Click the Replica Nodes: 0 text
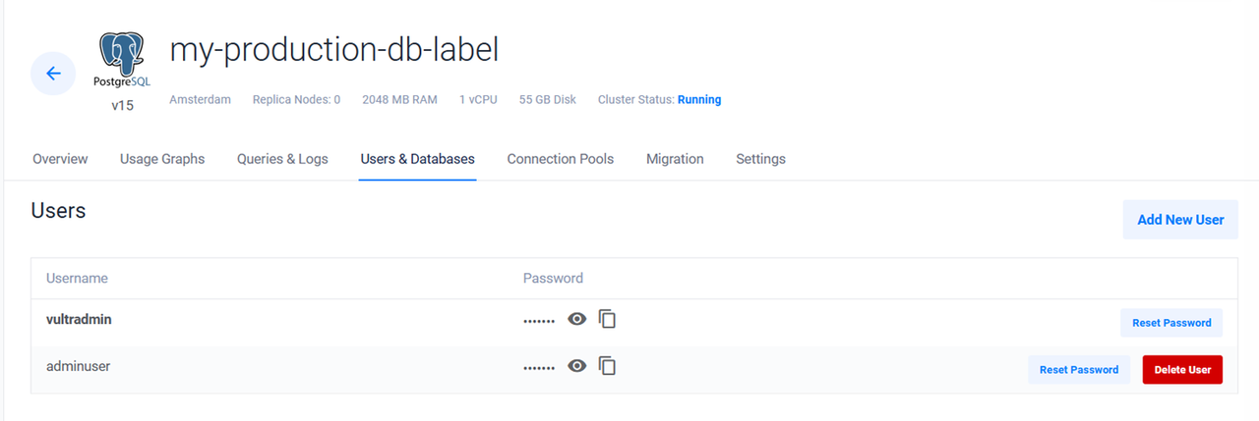This screenshot has width=1259, height=421. 296,100
